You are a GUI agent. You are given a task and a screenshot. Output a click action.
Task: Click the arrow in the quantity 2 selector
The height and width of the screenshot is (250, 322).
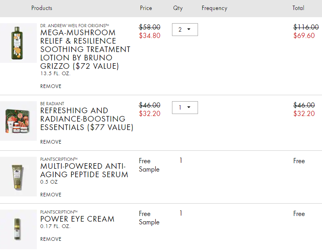189,29
